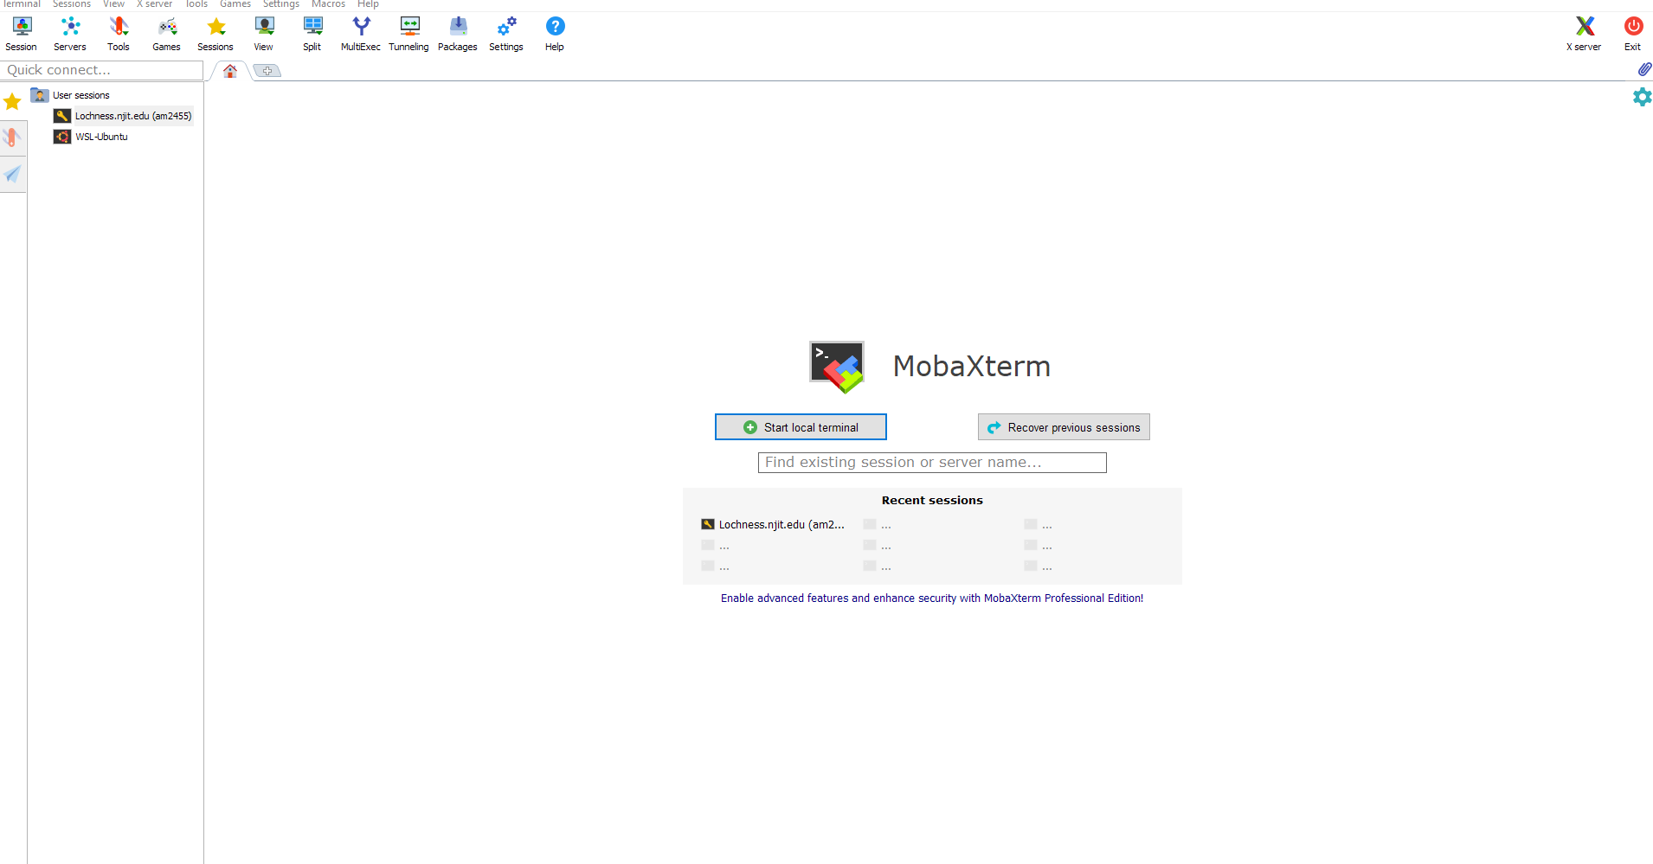Open the Games menu in the menu bar
1653x864 pixels.
pyautogui.click(x=235, y=4)
